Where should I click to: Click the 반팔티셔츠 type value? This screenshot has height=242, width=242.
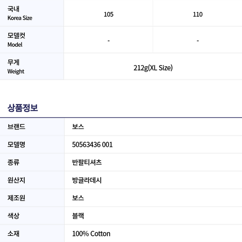tap(87, 162)
